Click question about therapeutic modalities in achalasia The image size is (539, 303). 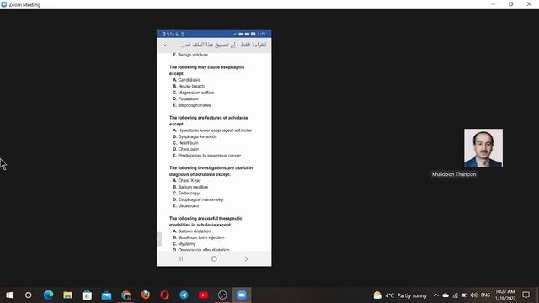tap(205, 221)
